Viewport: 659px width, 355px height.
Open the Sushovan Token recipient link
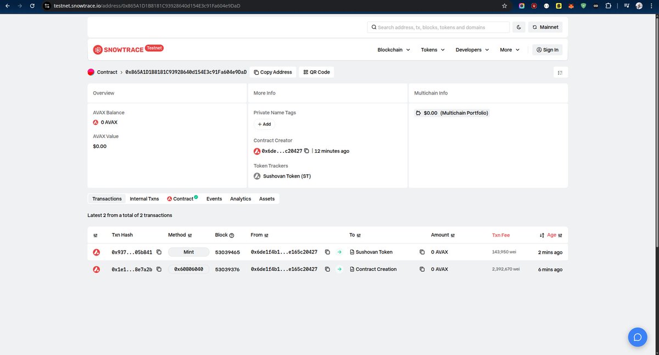point(374,252)
